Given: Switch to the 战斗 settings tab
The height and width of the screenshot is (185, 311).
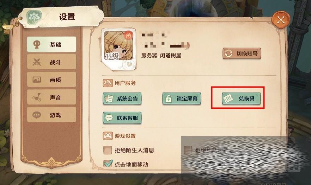Looking at the screenshot, I should tap(51, 62).
